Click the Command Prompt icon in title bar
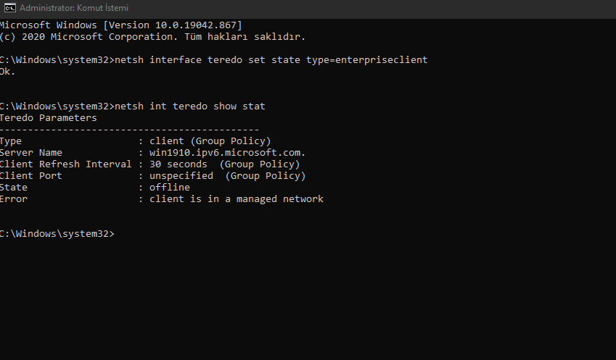The image size is (616, 360). pos(10,8)
